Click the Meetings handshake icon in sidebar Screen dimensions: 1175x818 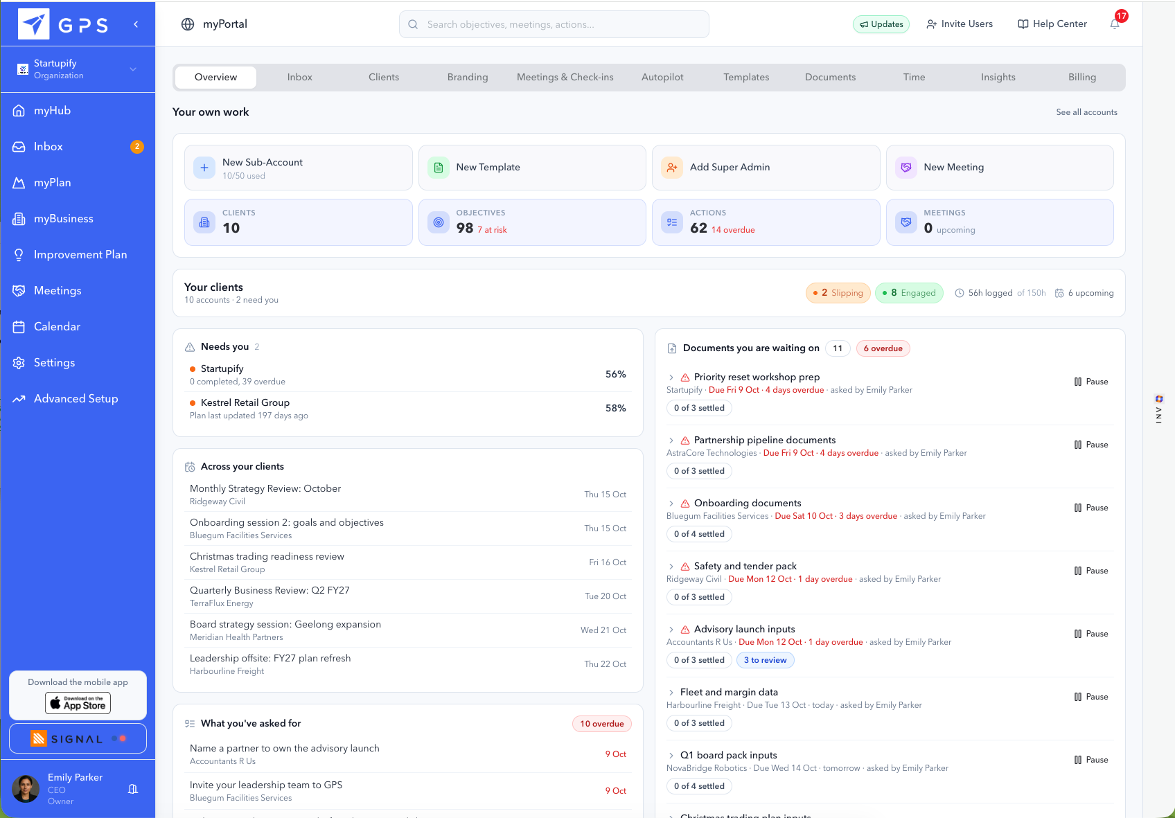point(19,291)
